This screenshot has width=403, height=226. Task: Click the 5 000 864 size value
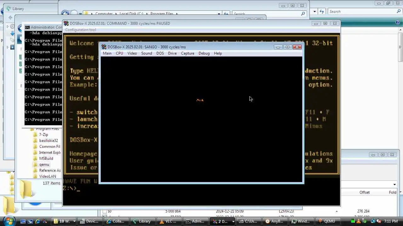[x=173, y=211]
